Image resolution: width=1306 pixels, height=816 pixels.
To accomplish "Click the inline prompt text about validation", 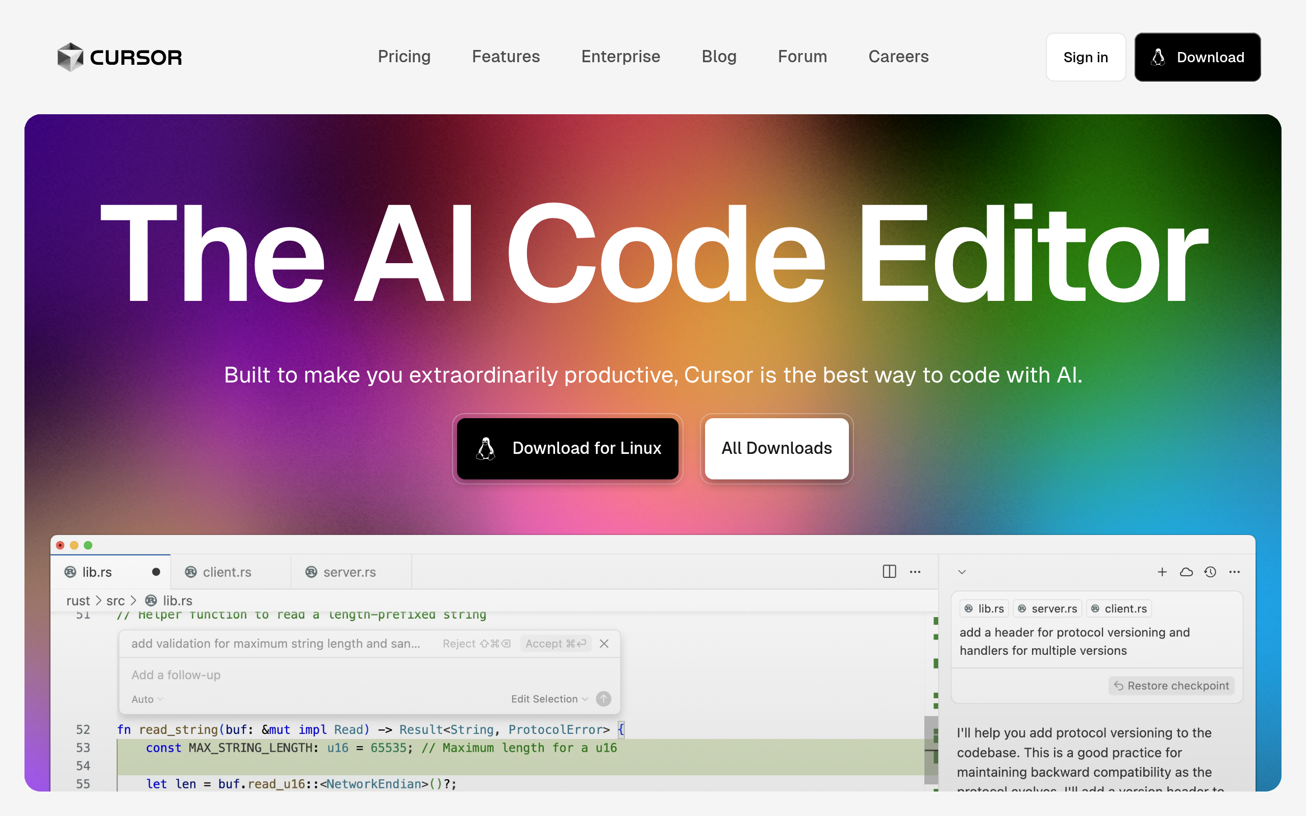I will pos(275,643).
